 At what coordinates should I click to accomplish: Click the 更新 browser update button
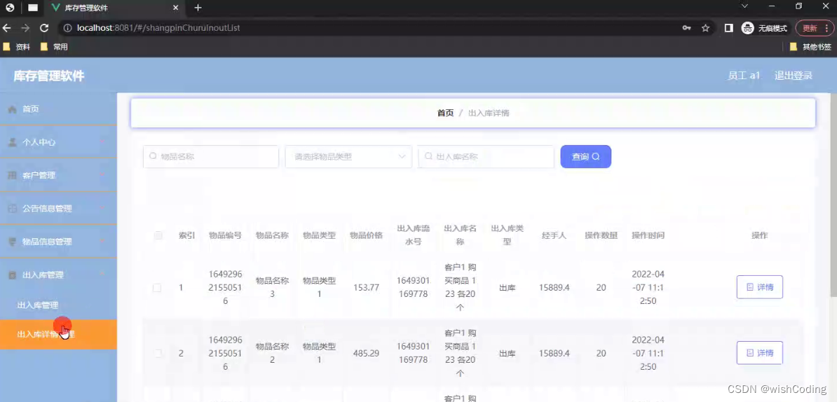815,28
